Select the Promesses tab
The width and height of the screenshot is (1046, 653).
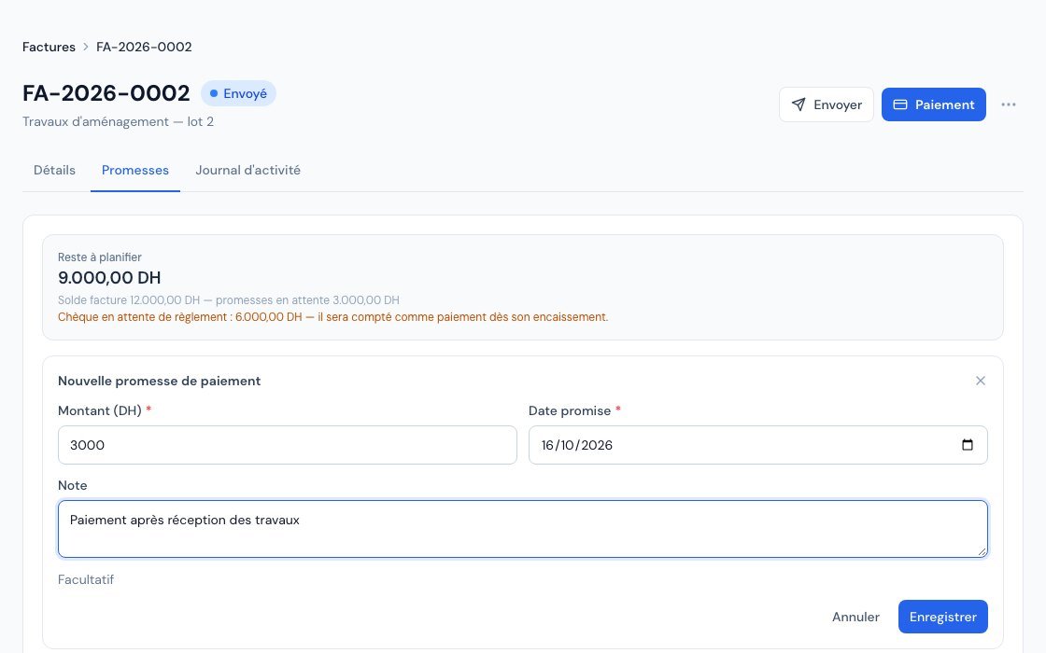(135, 170)
